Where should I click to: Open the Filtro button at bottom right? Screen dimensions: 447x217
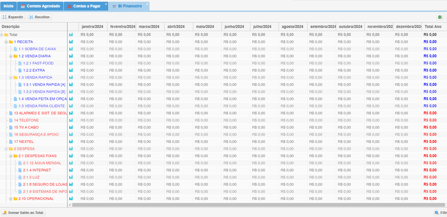[x=440, y=213]
